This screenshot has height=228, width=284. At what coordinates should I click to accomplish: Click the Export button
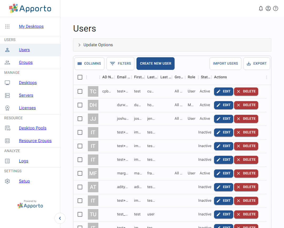tap(257, 63)
